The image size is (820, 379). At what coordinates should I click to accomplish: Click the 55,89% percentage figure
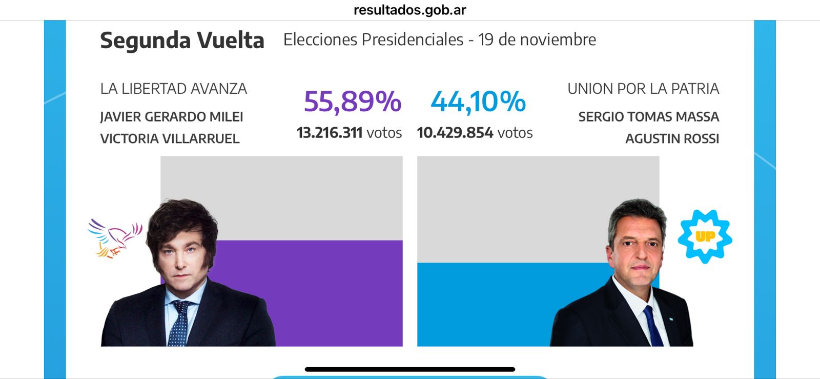click(x=352, y=101)
